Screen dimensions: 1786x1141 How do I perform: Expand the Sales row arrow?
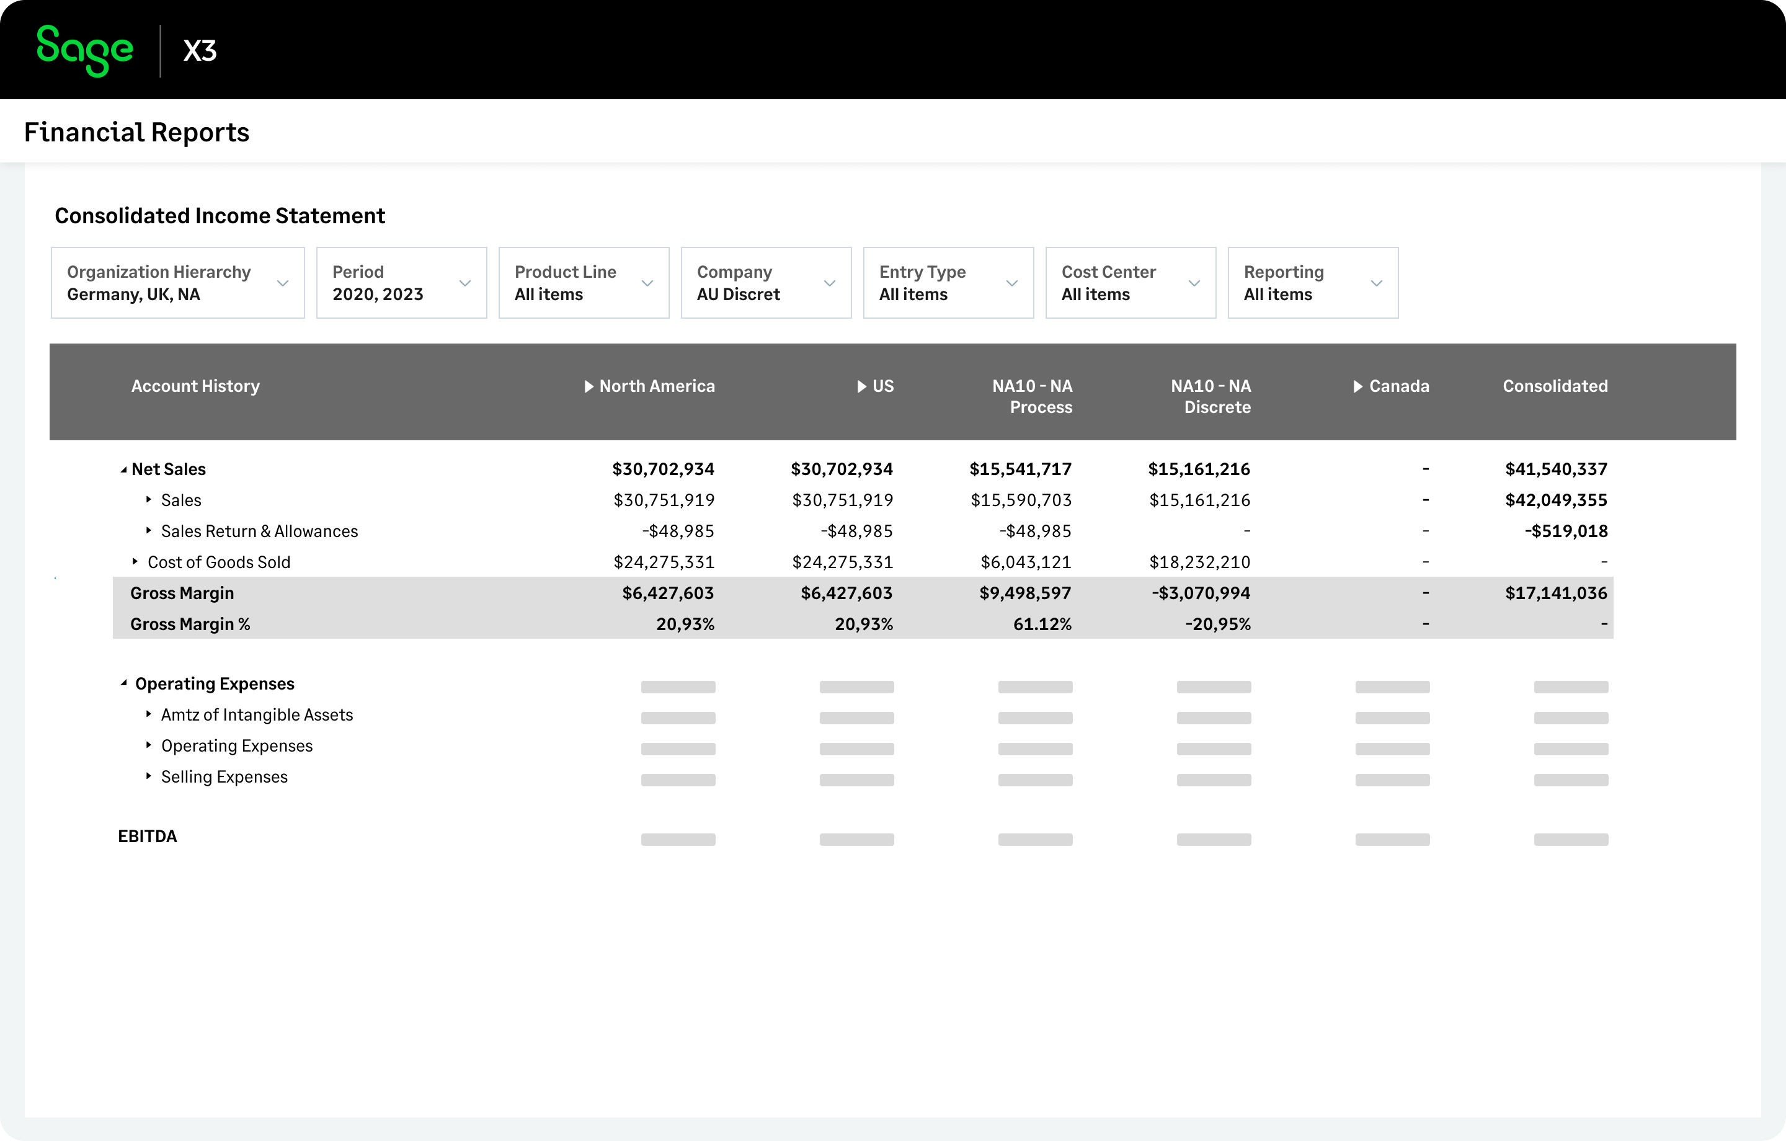point(148,499)
